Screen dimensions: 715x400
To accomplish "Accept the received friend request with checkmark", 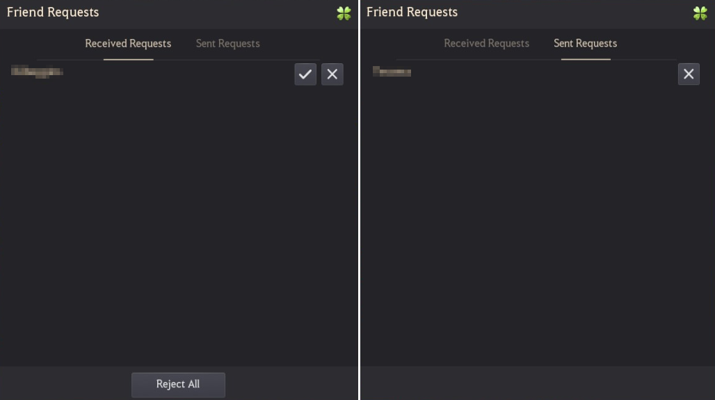I will tap(305, 74).
